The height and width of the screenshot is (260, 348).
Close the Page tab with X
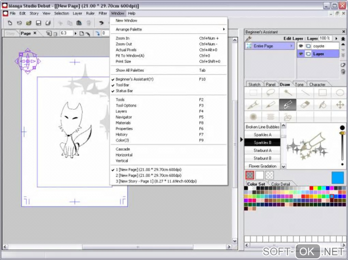[x=35, y=33]
